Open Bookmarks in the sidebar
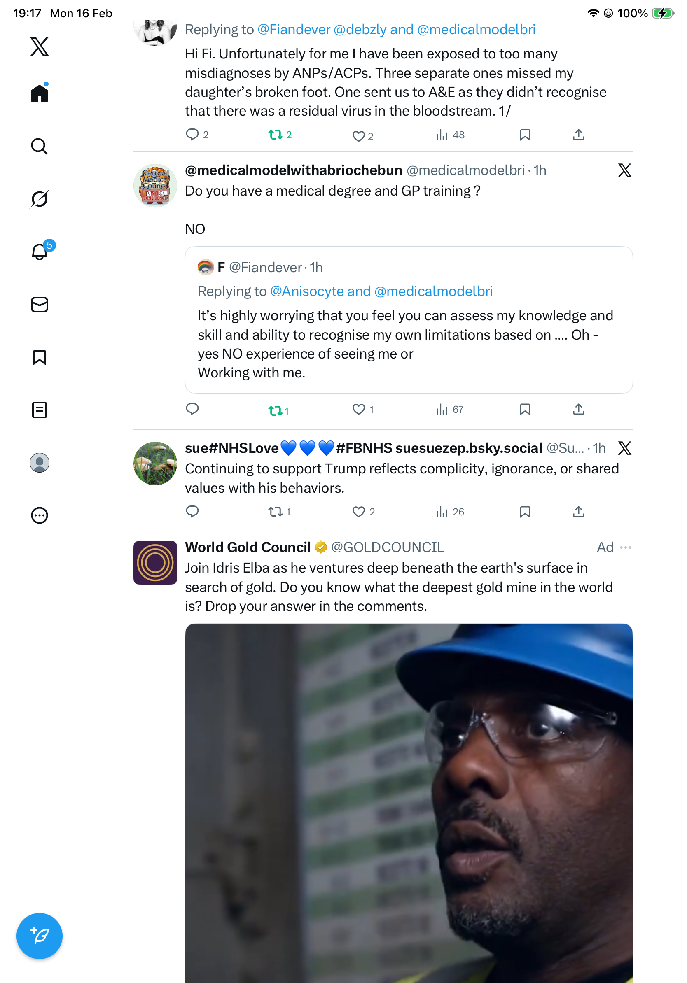 click(40, 357)
